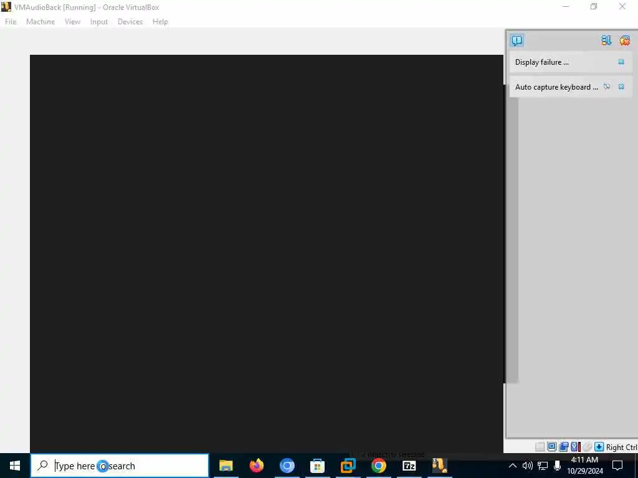Show hidden system tray icons
The height and width of the screenshot is (478, 638).
513,466
